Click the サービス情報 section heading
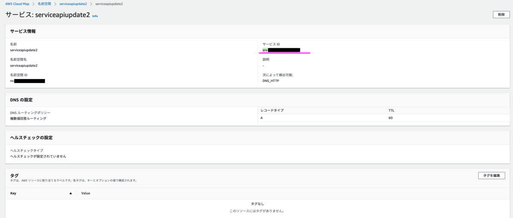This screenshot has height=218, width=513. tap(23, 31)
